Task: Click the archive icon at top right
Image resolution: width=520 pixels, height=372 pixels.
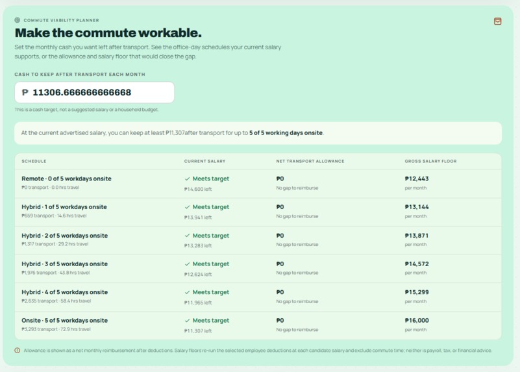Action: 497,21
